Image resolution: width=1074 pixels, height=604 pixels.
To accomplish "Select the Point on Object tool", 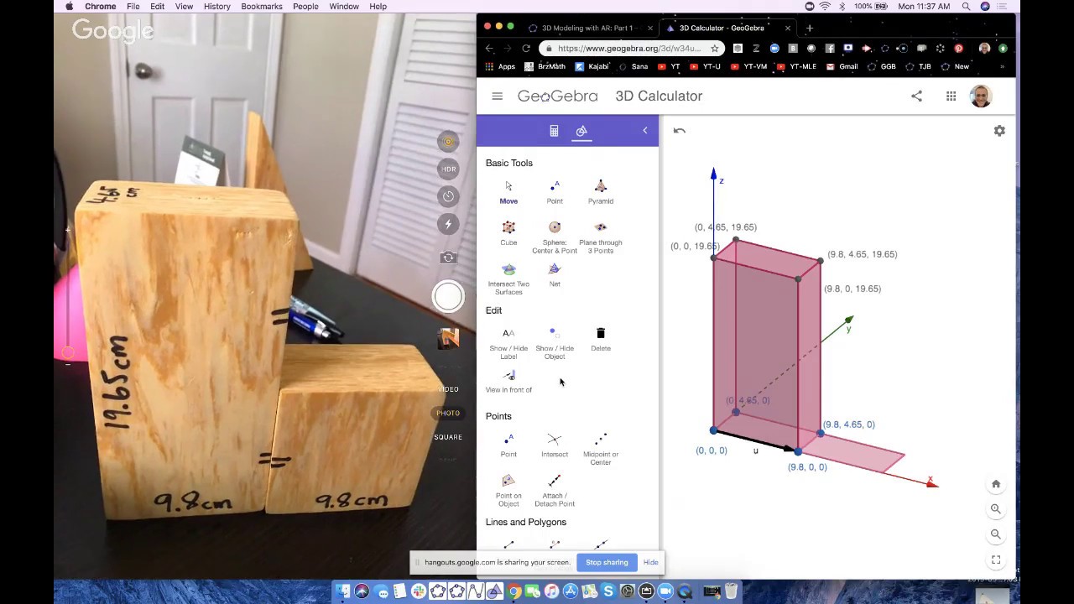I will (508, 490).
